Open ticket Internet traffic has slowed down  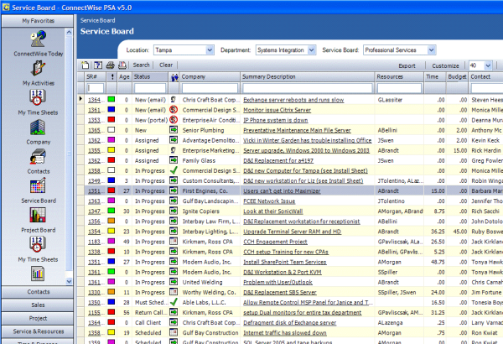(x=284, y=333)
